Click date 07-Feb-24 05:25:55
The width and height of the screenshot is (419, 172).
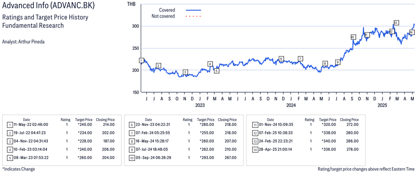[x=153, y=133]
